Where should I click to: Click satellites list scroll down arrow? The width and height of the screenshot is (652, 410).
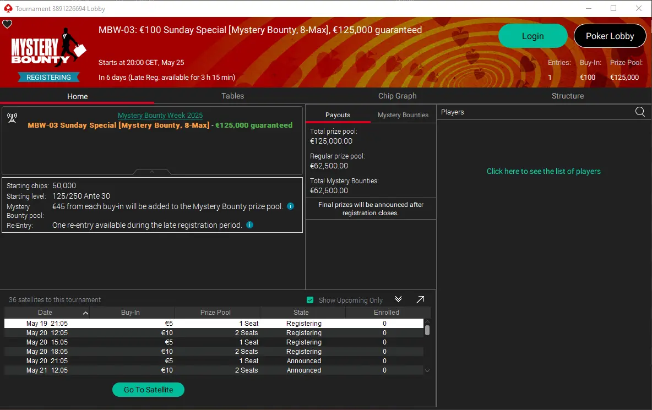pos(427,370)
